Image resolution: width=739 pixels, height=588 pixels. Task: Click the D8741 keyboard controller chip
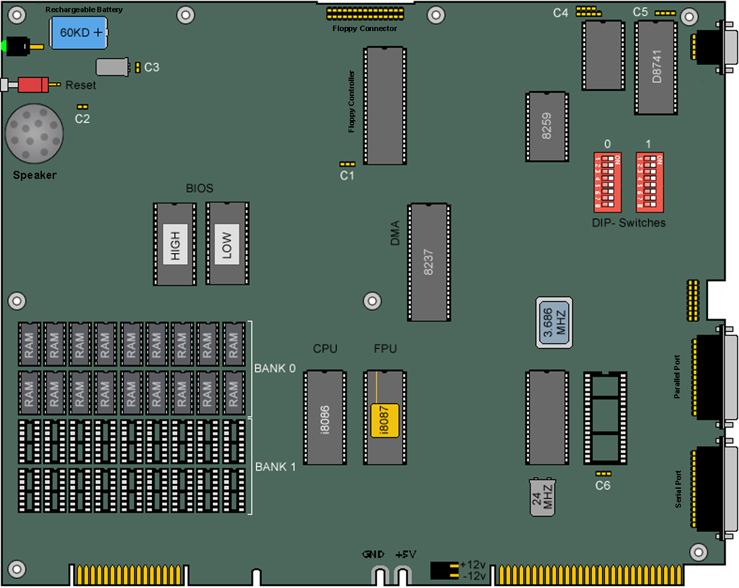[655, 68]
